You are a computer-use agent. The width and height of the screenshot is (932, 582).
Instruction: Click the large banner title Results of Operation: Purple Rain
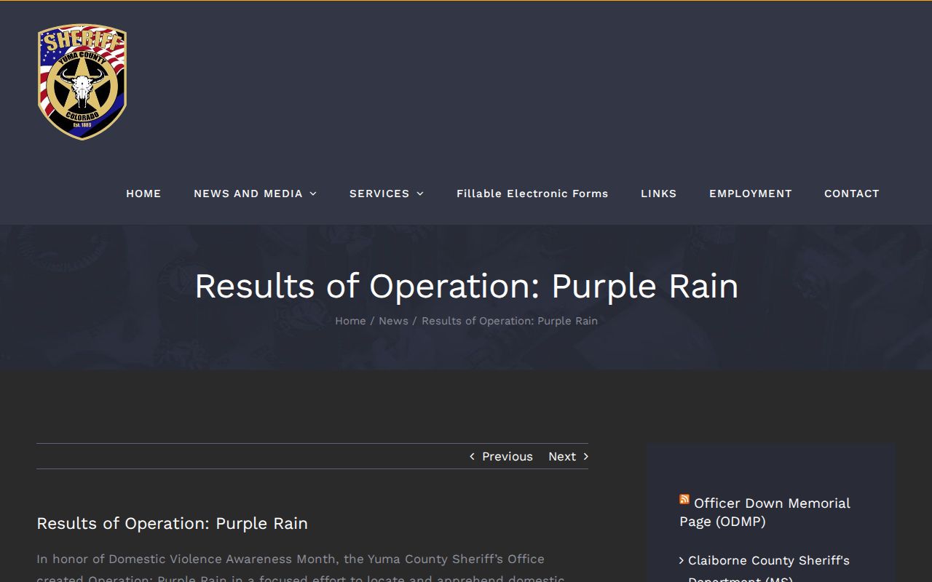pos(466,286)
